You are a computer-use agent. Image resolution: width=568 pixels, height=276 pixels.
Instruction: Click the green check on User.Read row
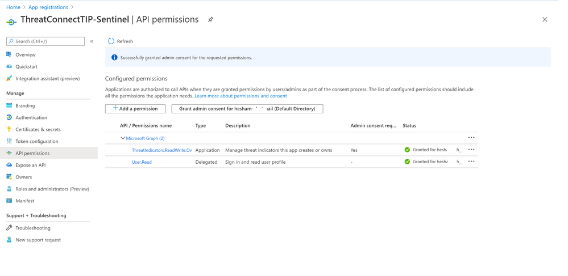coord(407,162)
